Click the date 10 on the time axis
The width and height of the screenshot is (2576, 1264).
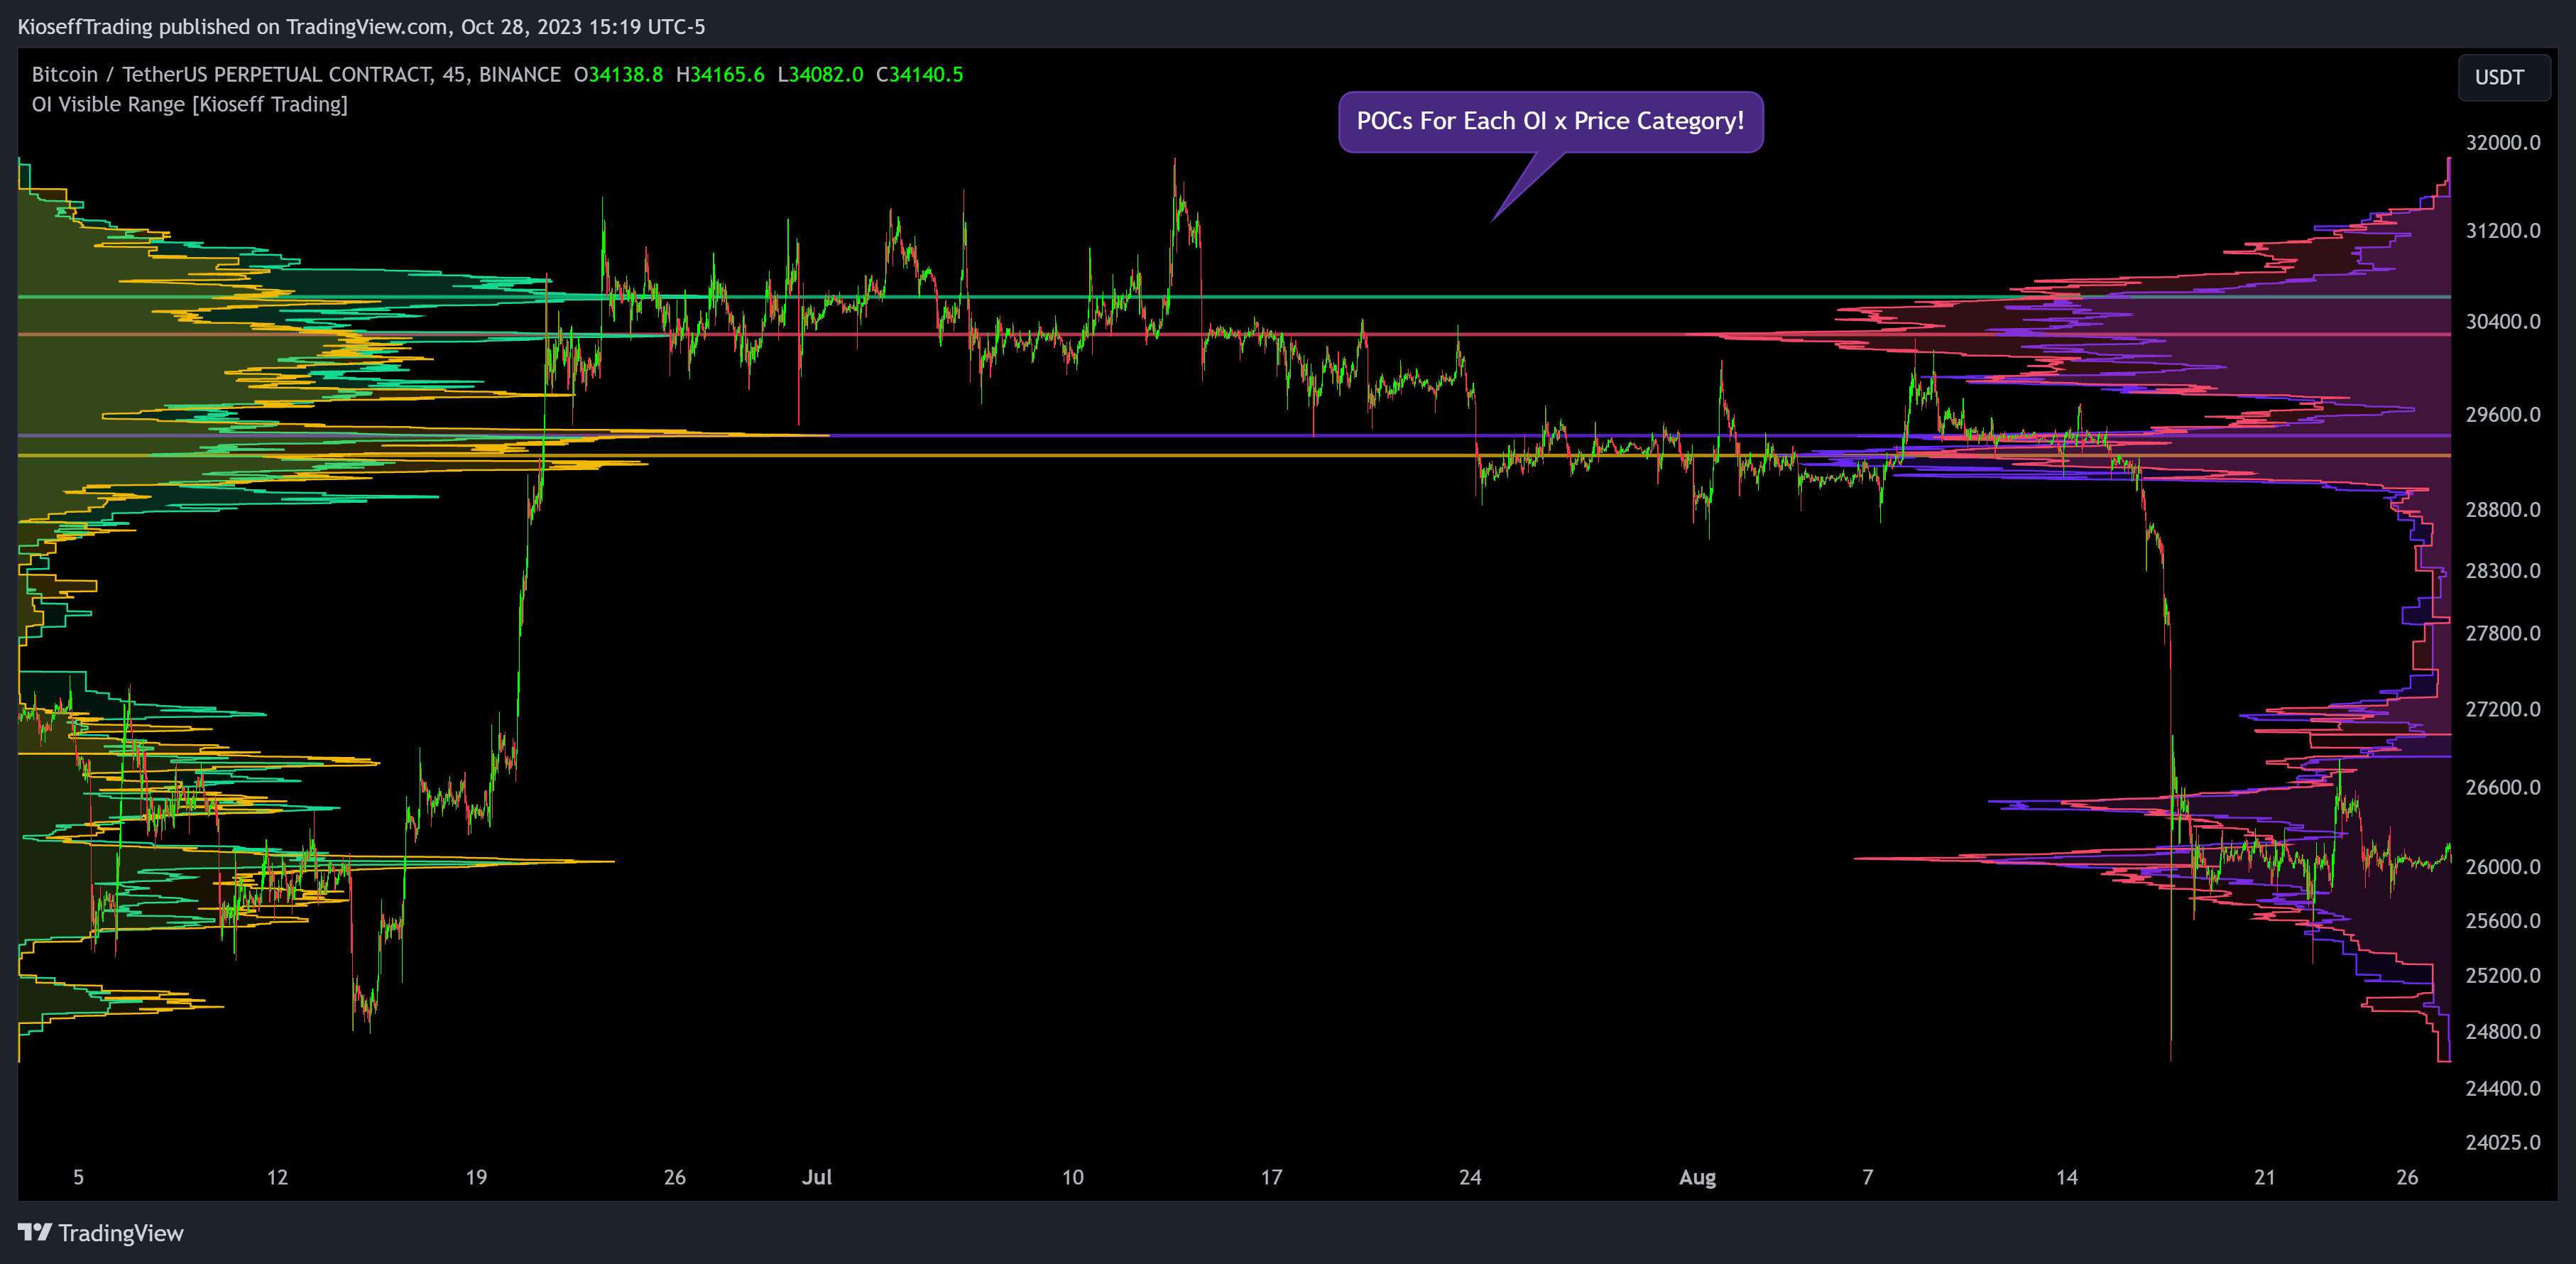[x=1072, y=1177]
